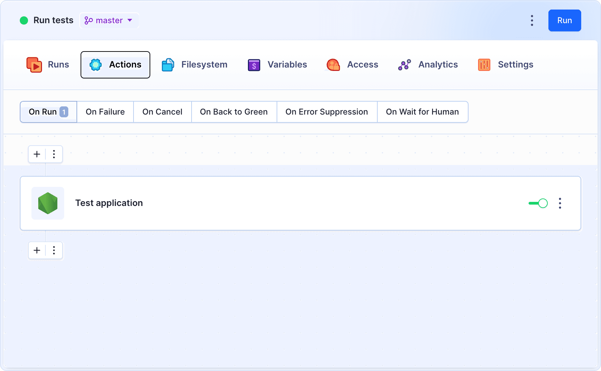Open the On Back to Green tab
This screenshot has width=601, height=371.
tap(234, 112)
